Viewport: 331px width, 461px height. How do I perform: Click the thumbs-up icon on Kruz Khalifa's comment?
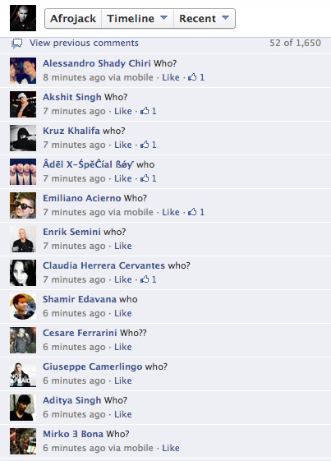point(145,145)
